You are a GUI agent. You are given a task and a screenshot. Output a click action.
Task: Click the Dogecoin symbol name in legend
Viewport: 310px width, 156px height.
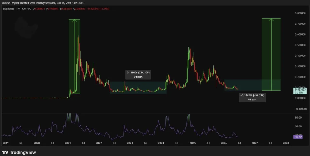click(x=8, y=9)
